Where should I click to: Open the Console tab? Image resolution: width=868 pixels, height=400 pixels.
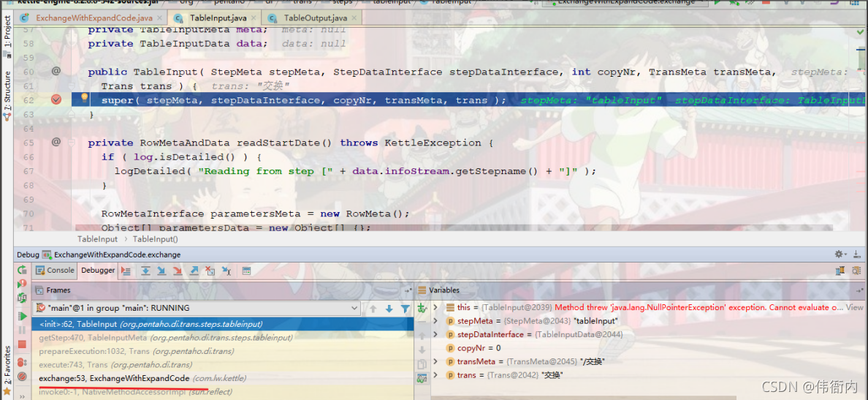tap(56, 271)
